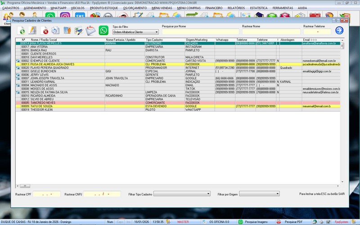Open the Veículos menu
Screen dimensions: 360x225
pos(78,8)
